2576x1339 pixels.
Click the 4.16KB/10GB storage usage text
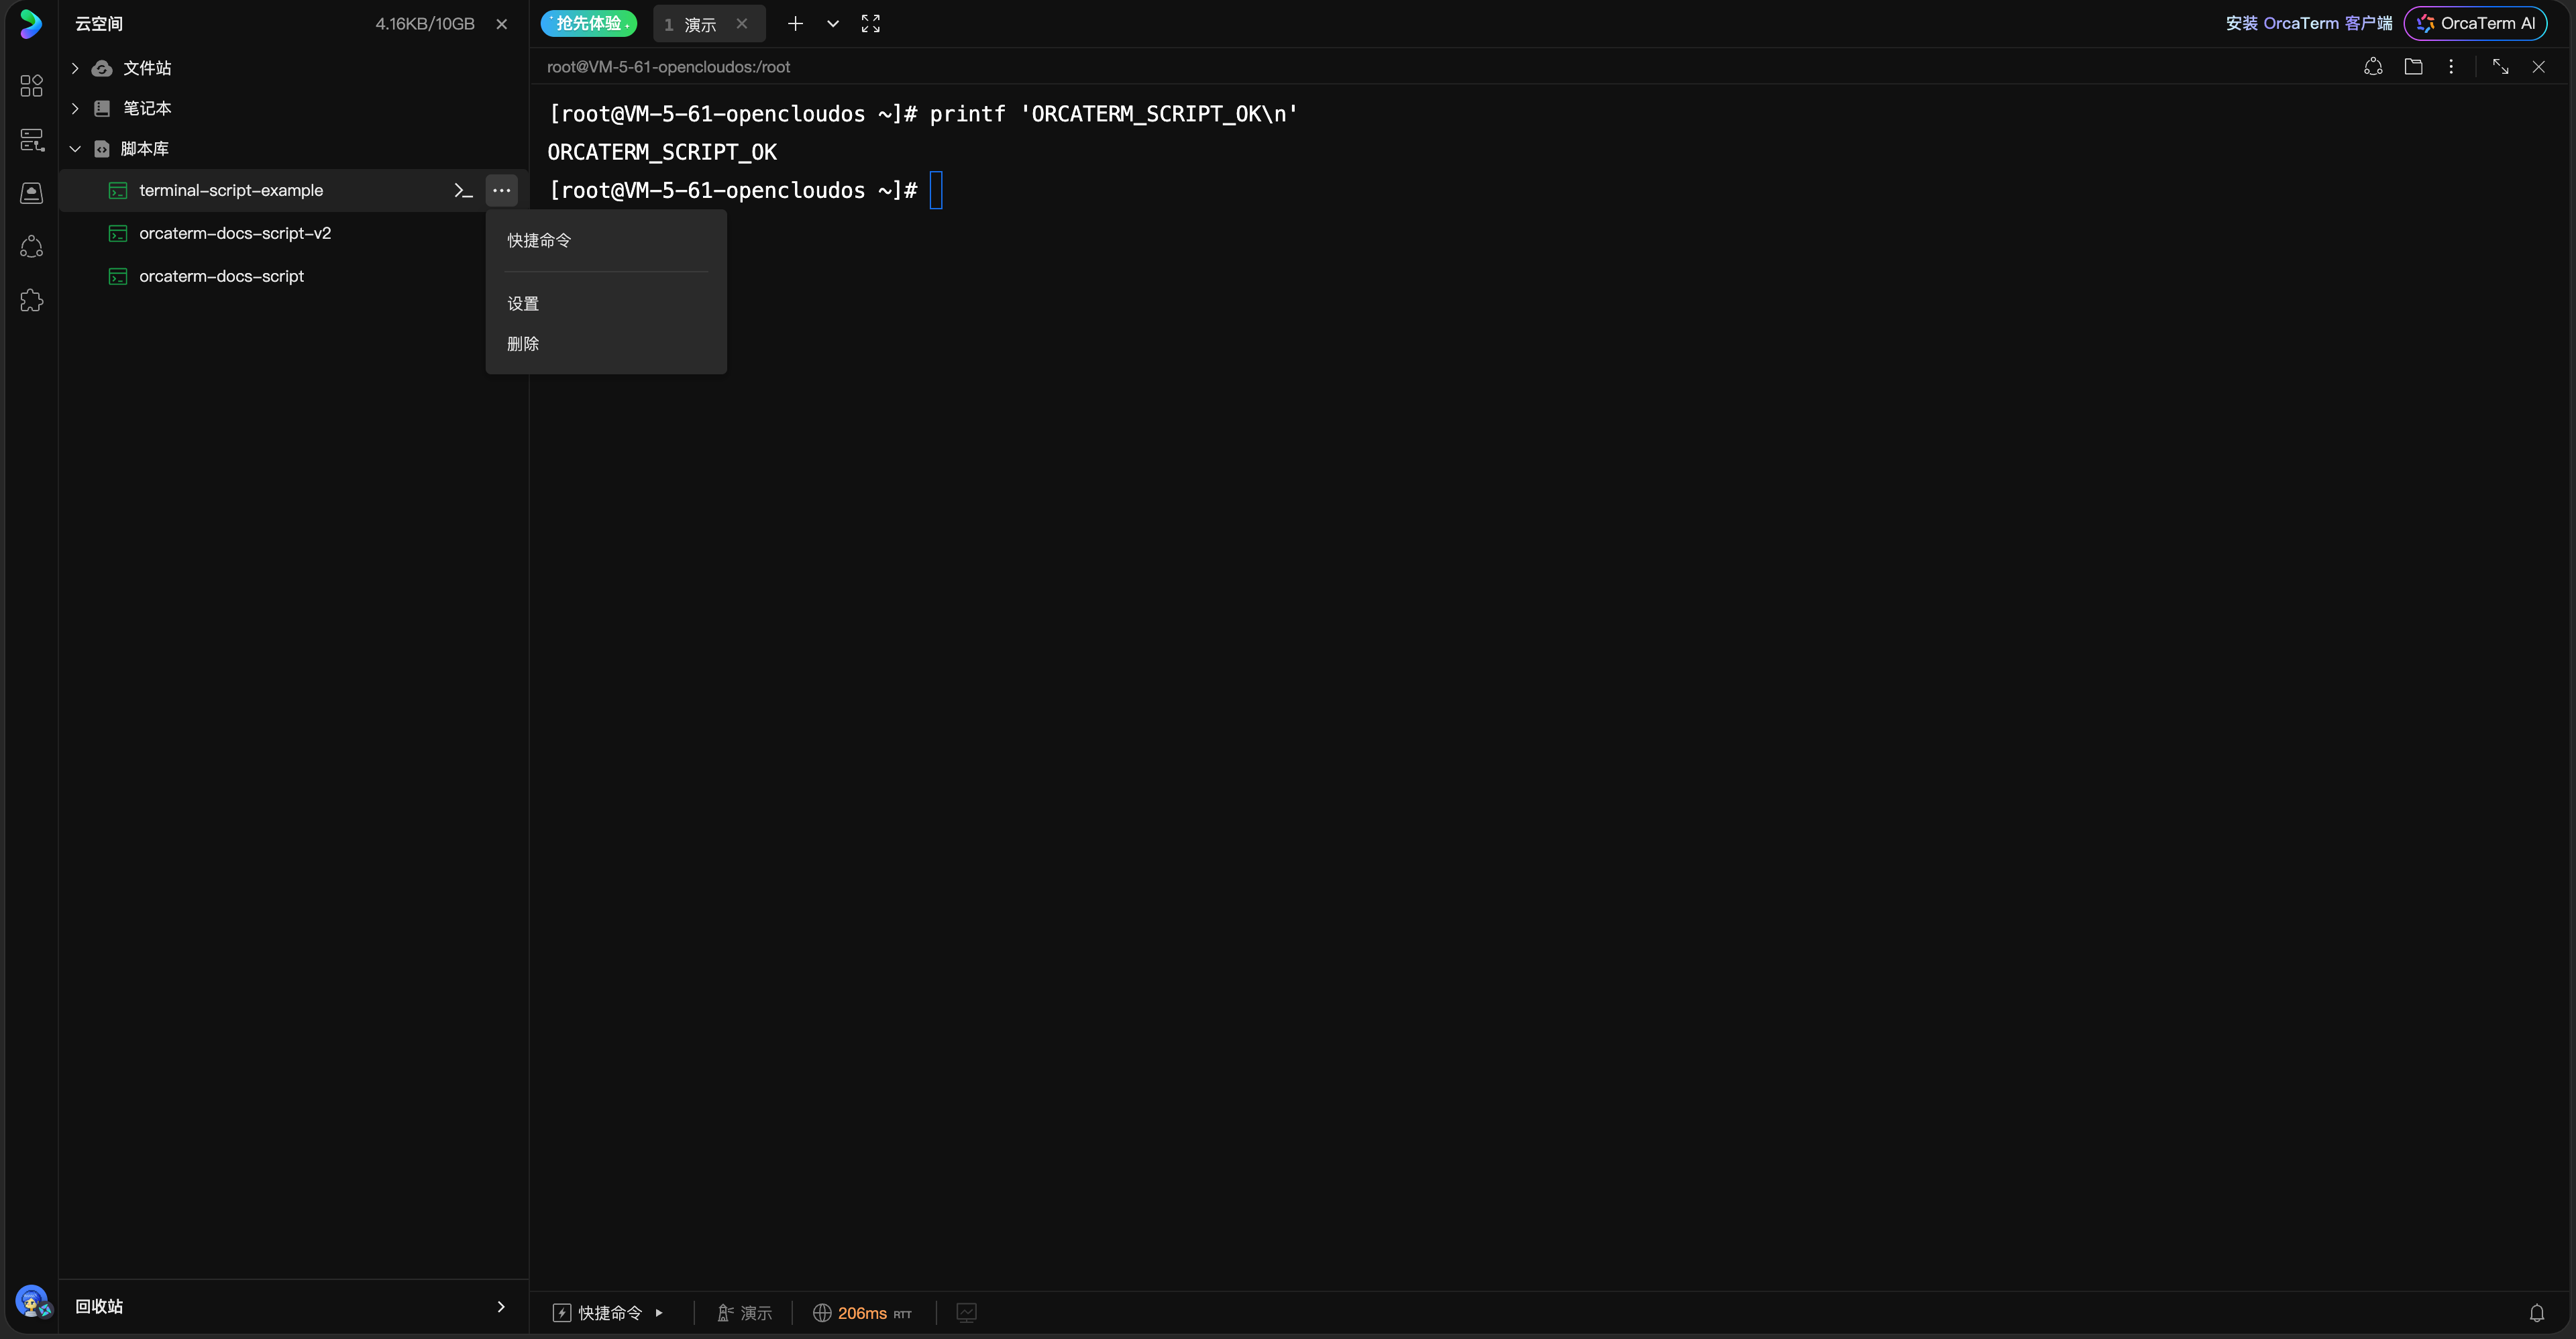coord(425,24)
